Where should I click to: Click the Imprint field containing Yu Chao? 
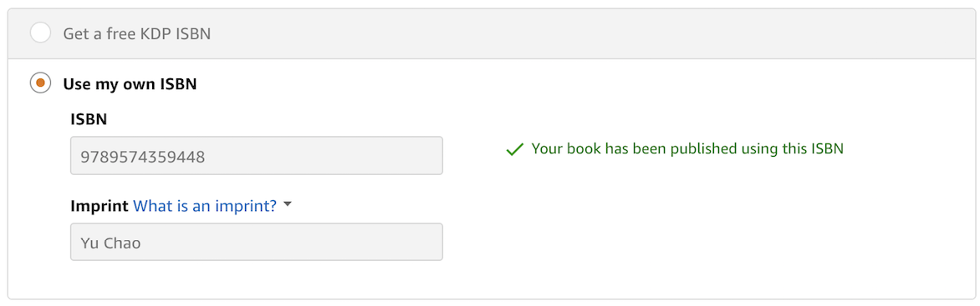(256, 242)
